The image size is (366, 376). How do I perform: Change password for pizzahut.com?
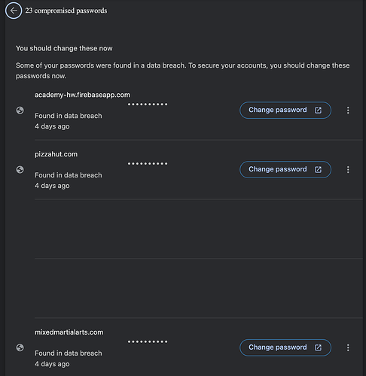(x=285, y=170)
